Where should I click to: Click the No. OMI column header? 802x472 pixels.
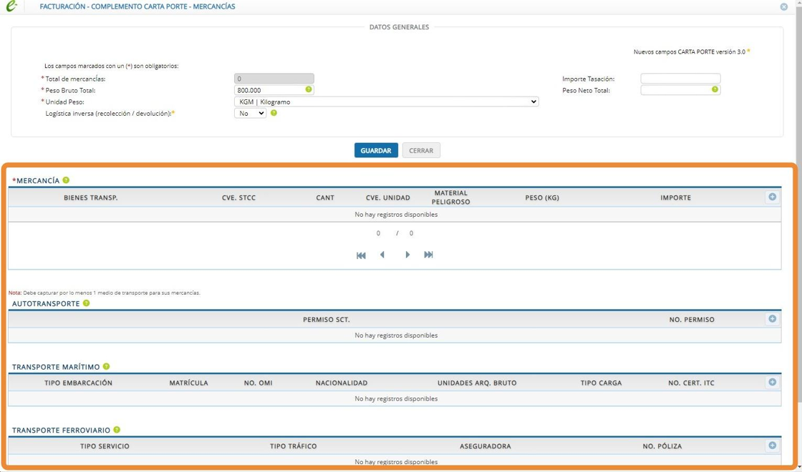[259, 383]
